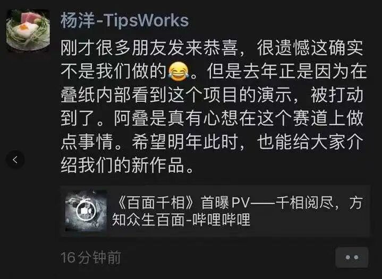
Task: Go back using the left chevron button
Action: coord(15,160)
